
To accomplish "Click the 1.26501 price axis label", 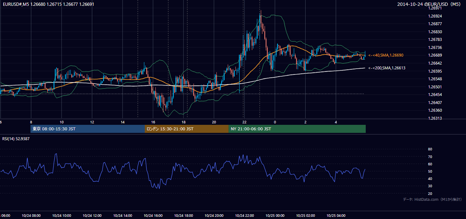I will (435, 87).
